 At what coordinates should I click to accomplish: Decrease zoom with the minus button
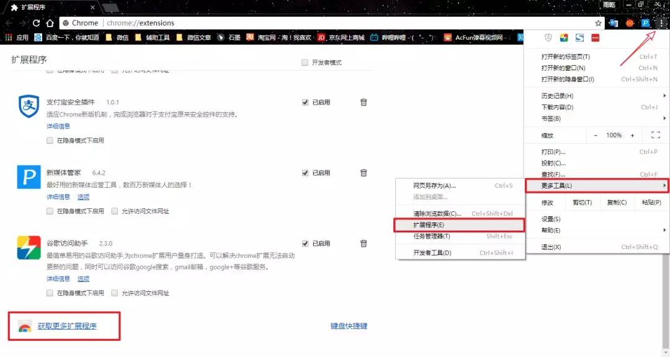[x=596, y=135]
